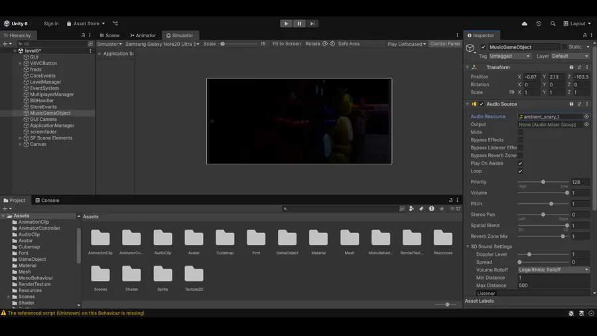Open the Volume Rolloff dropdown
This screenshot has height=336, width=597.
click(554, 270)
